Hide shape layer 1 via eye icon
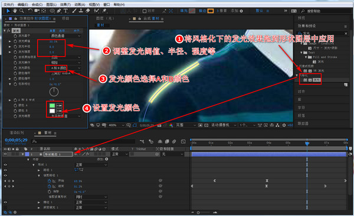The height and width of the screenshot is (216, 354). click(5, 154)
